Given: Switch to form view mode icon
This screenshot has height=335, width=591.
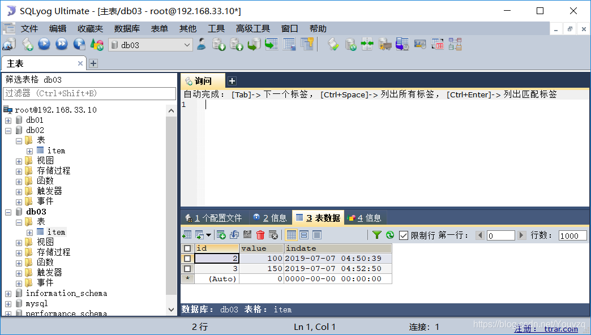Looking at the screenshot, I should point(304,235).
